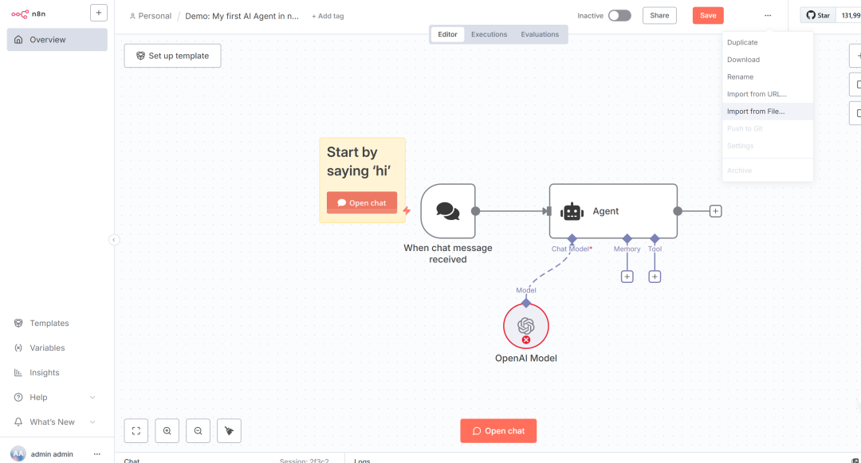This screenshot has width=861, height=463.
Task: Click the admin admin avatar
Action: coord(18,453)
